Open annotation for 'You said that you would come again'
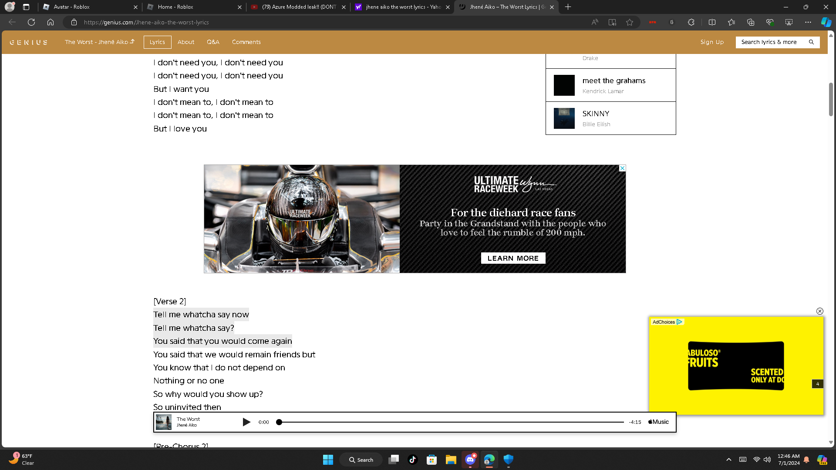The height and width of the screenshot is (470, 836). pyautogui.click(x=223, y=341)
